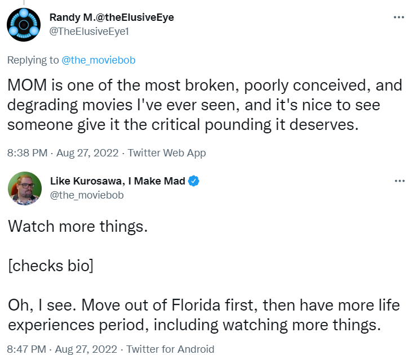Click the 'Oh, I see. Move out' paragraph
This screenshot has height=355, width=417.
click(x=203, y=315)
